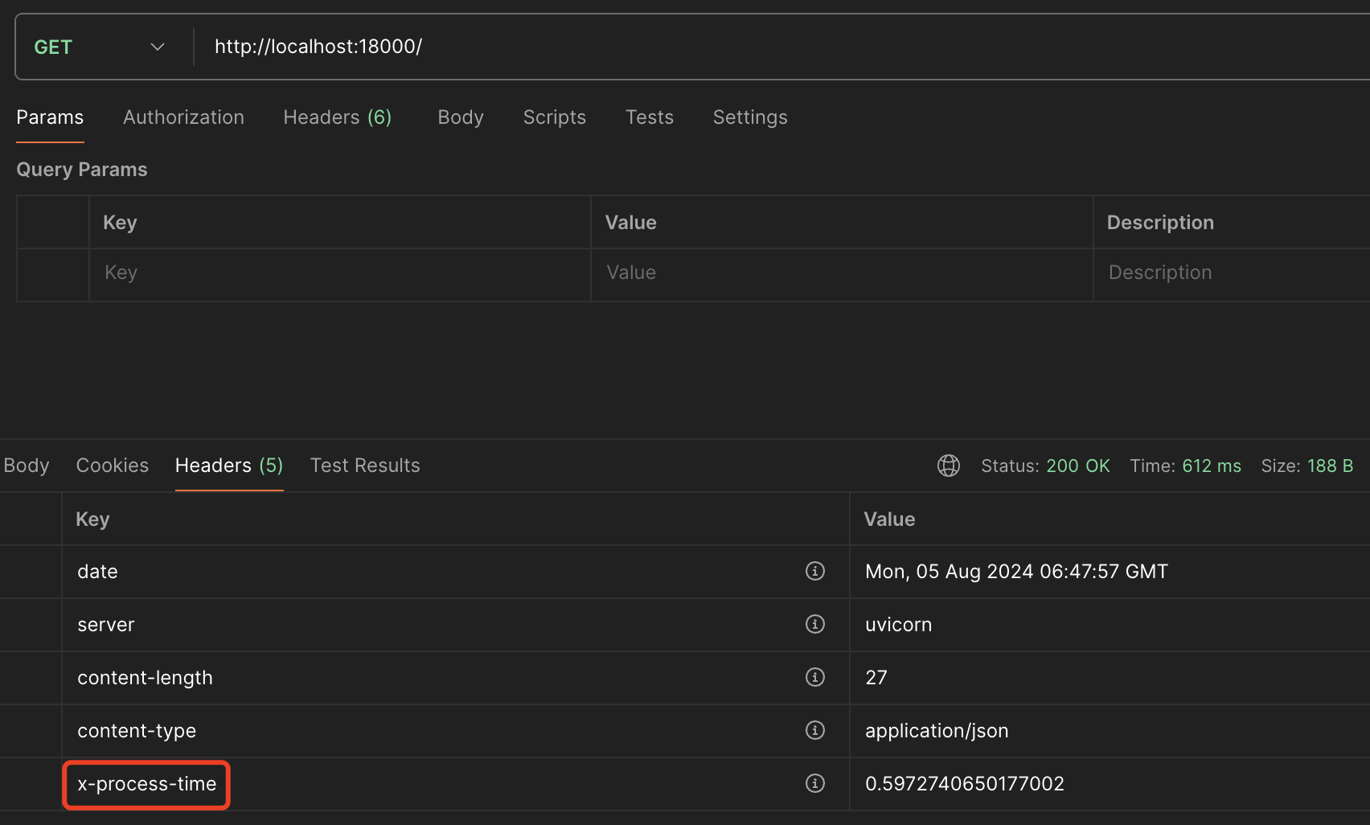This screenshot has width=1370, height=825.
Task: Click the query params Value column header
Action: [631, 223]
